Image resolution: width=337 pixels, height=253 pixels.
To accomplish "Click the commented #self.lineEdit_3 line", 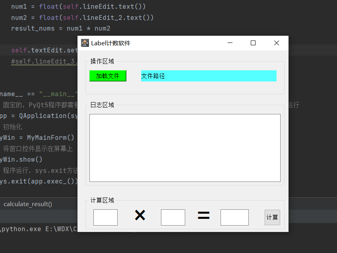I will 44,62.
